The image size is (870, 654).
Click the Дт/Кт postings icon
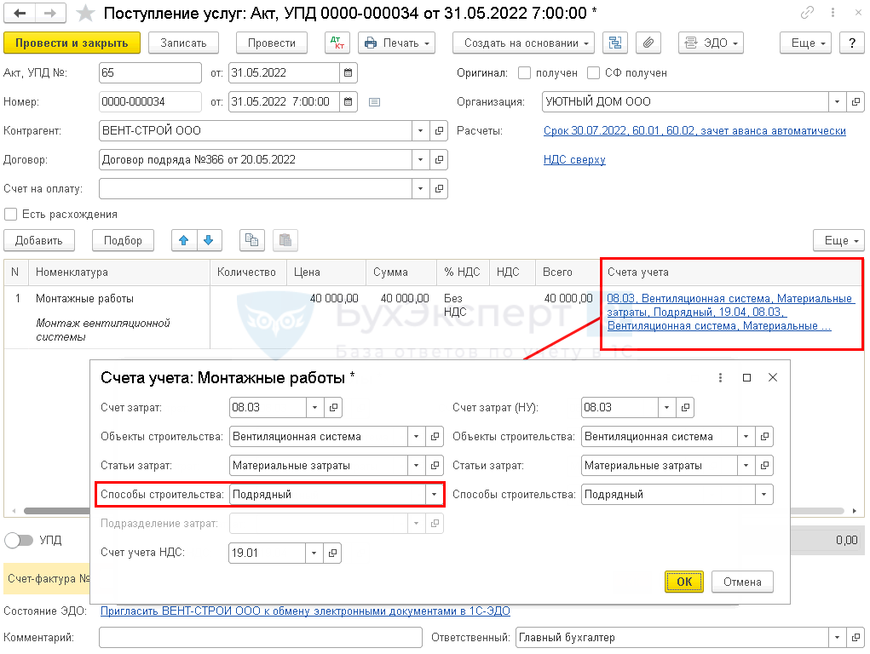click(x=337, y=43)
